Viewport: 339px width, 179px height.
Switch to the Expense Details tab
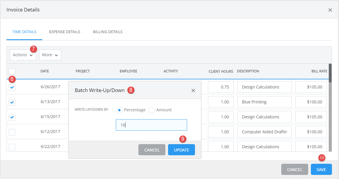click(x=65, y=32)
